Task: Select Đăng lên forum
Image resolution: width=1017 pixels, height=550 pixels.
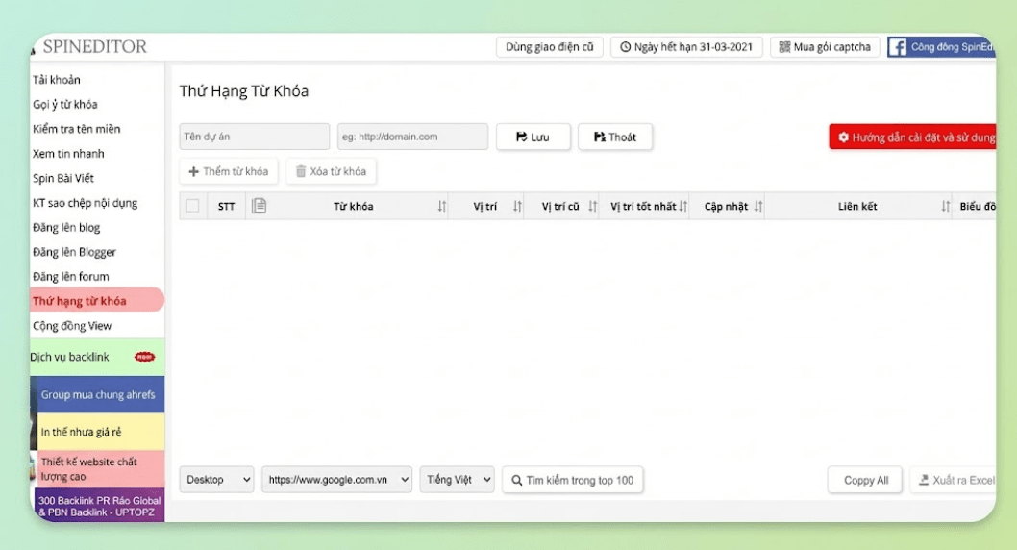Action: [x=71, y=277]
